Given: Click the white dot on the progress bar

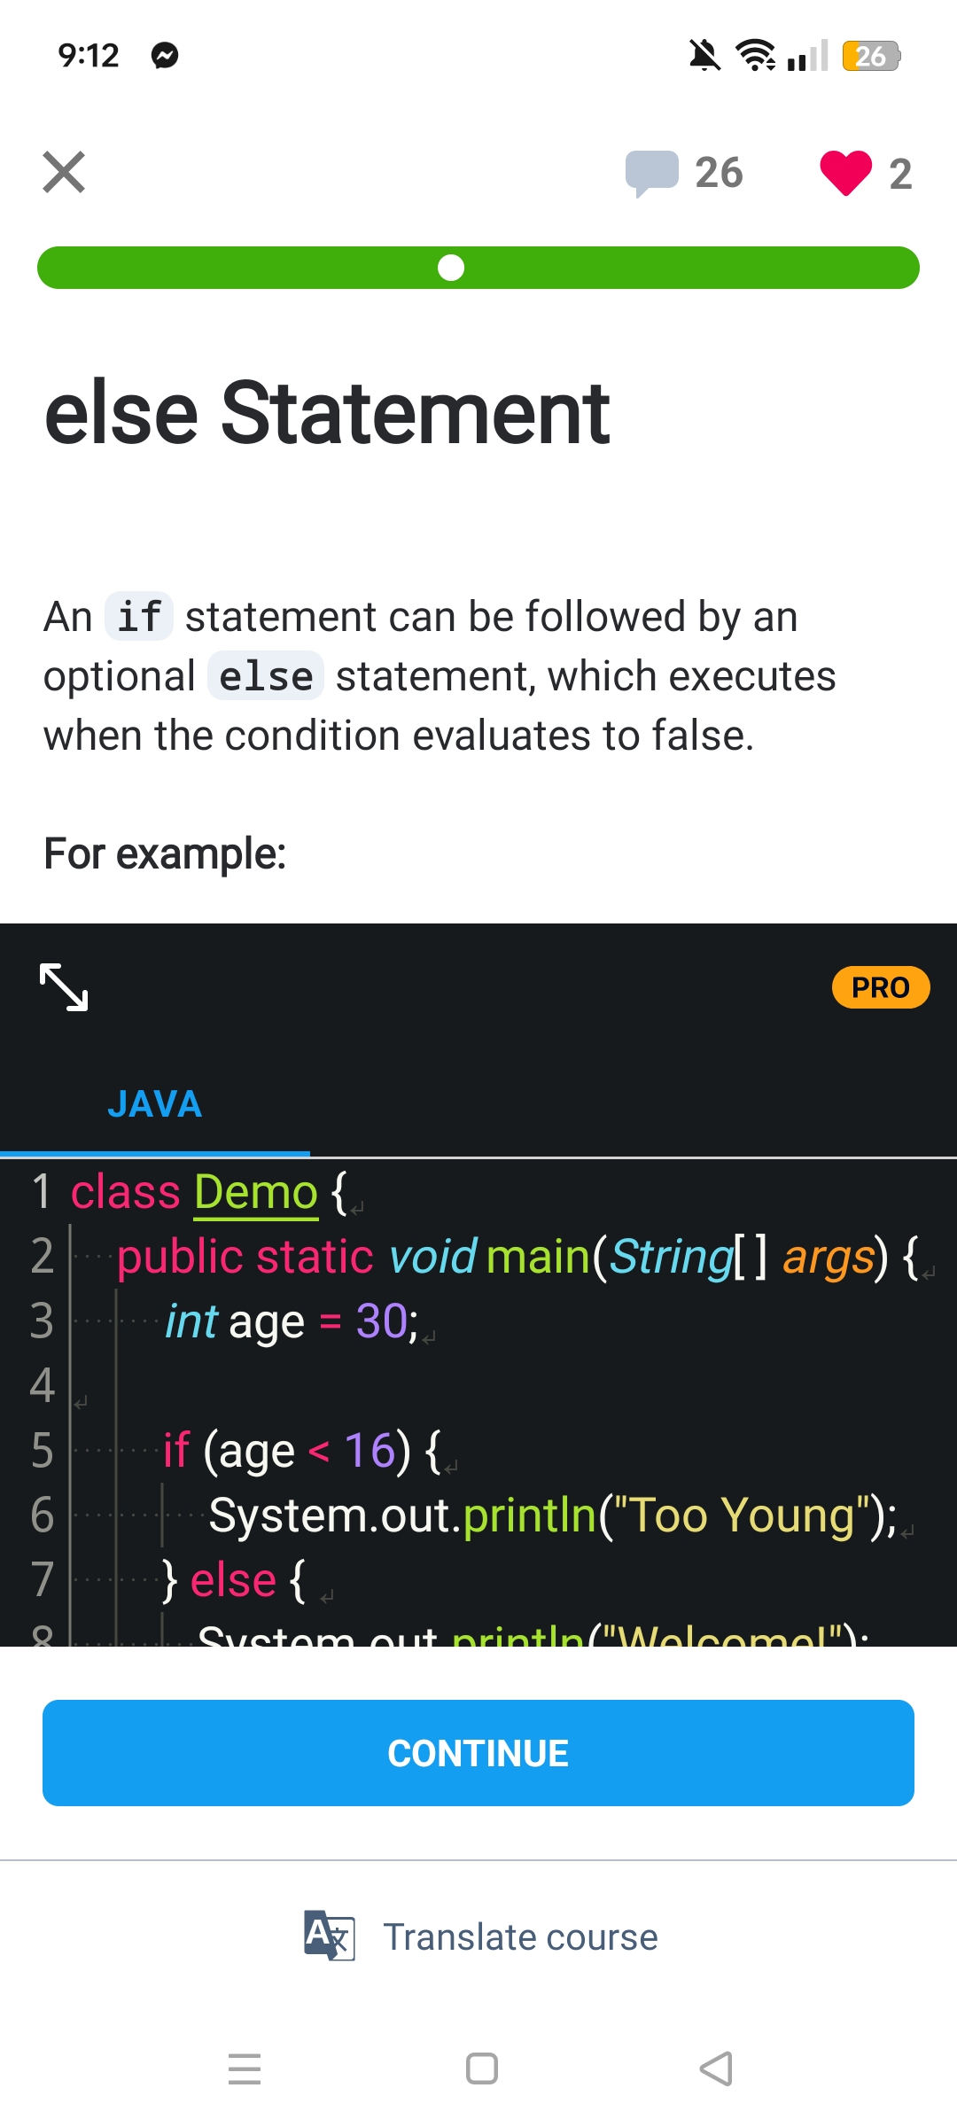Looking at the screenshot, I should (451, 268).
